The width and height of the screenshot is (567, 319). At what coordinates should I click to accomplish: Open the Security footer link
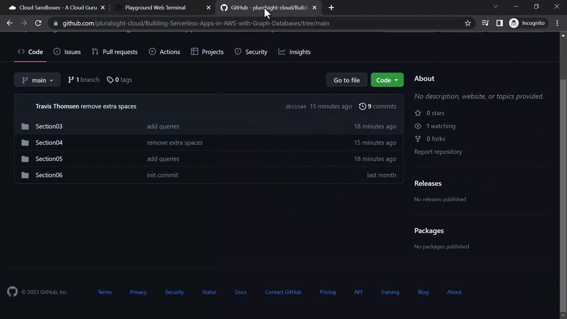tap(174, 292)
